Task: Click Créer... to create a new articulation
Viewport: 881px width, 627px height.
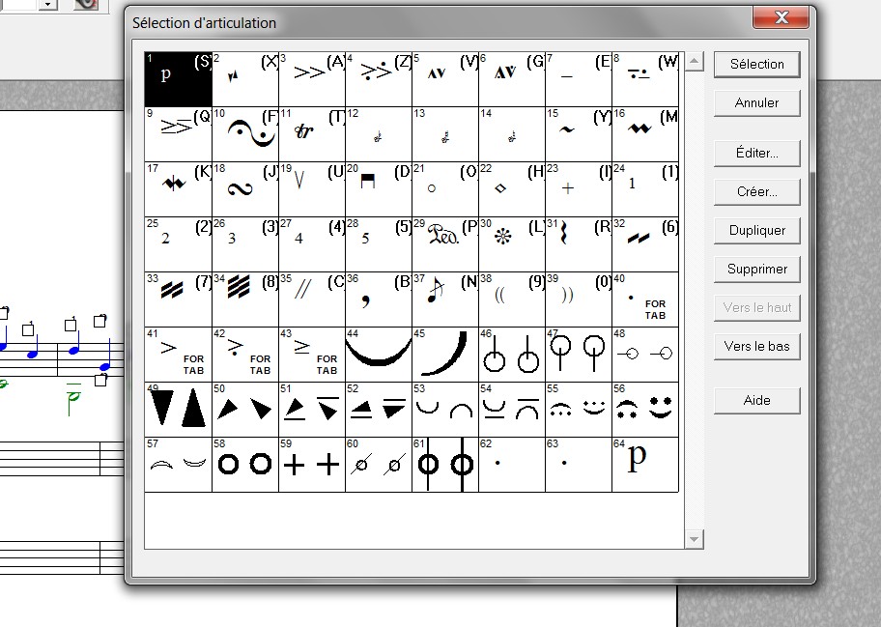Action: tap(756, 191)
